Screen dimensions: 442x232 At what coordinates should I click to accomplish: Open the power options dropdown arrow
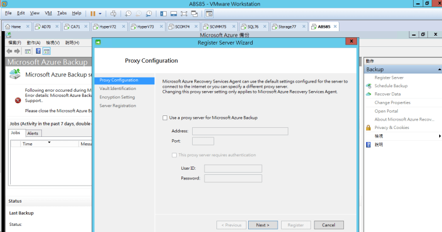pyautogui.click(x=100, y=13)
